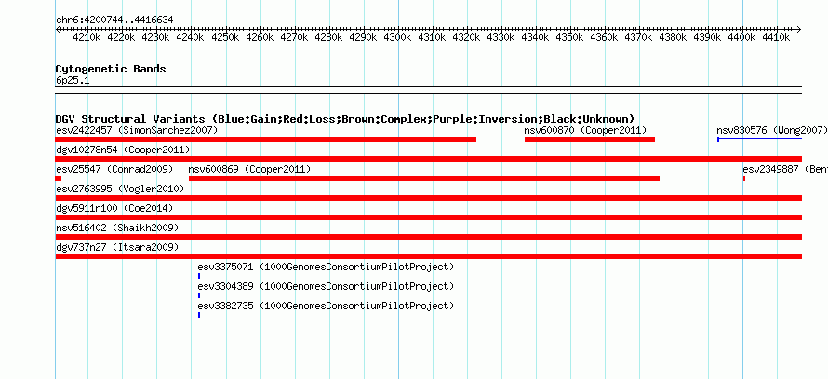The image size is (828, 379).
Task: Click the right arrowhead of the ruler
Action: 799,29
